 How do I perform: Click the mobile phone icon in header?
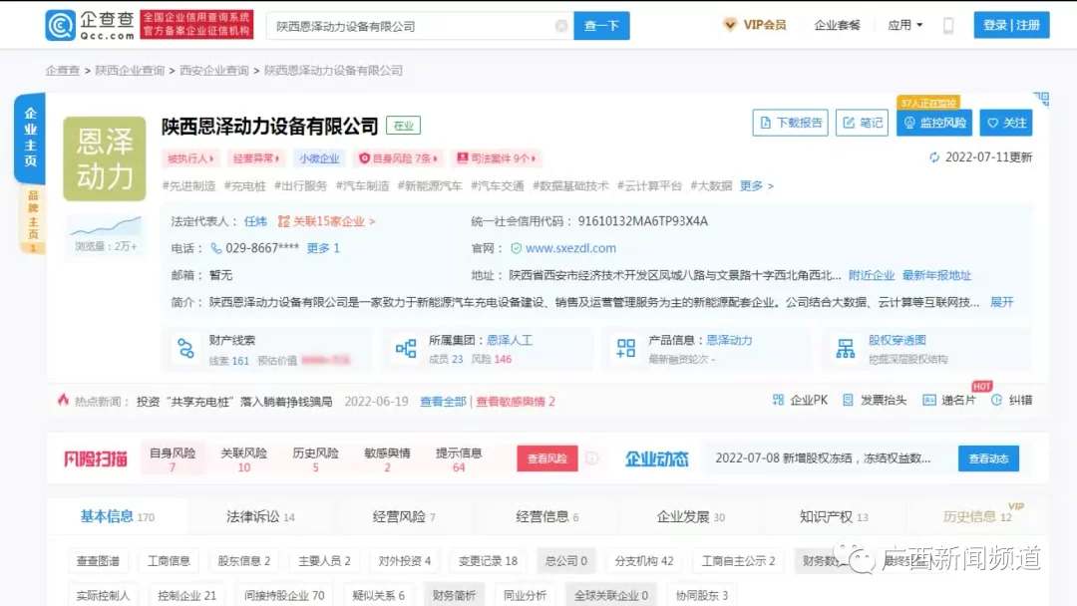pos(948,25)
